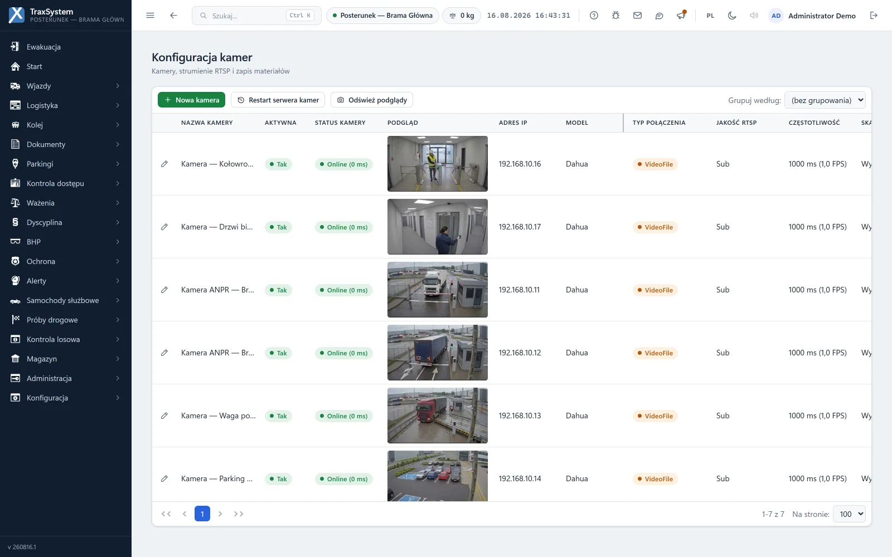Toggle sound speaker icon in header
Image resolution: width=892 pixels, height=557 pixels.
click(754, 16)
